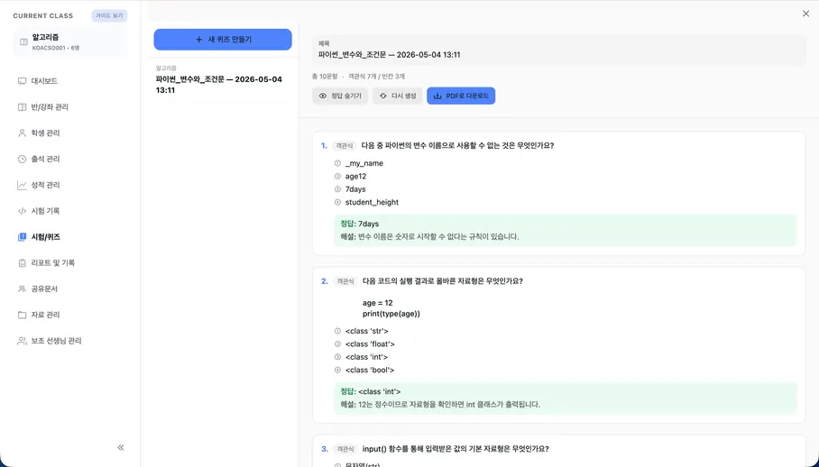The image size is (819, 467).
Task: Click the 보조 선생님 관리 users icon
Action: (22, 341)
